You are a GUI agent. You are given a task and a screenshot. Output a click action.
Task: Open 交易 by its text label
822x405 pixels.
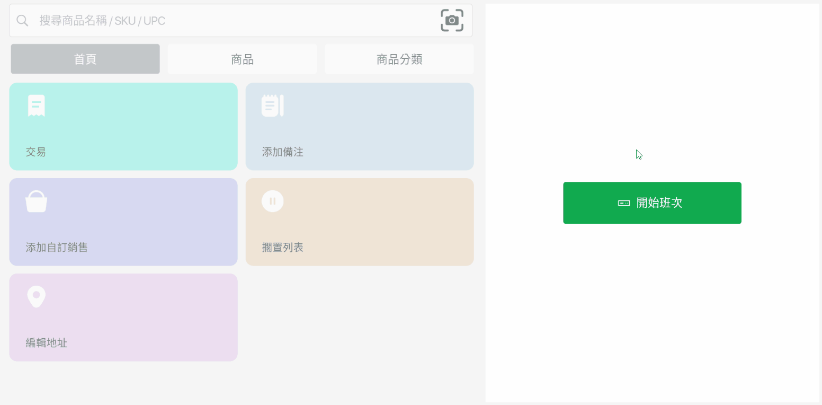tap(36, 152)
